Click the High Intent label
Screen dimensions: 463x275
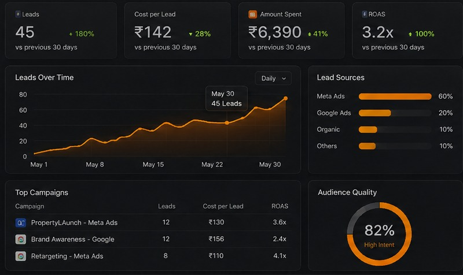(379, 245)
